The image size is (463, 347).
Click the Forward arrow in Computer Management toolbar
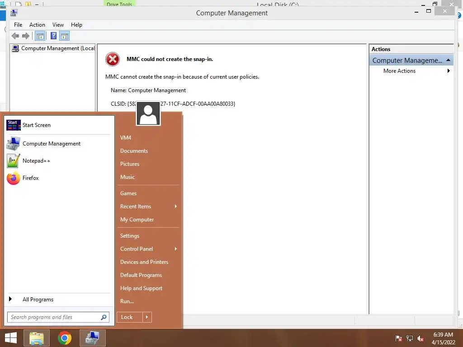click(x=26, y=36)
